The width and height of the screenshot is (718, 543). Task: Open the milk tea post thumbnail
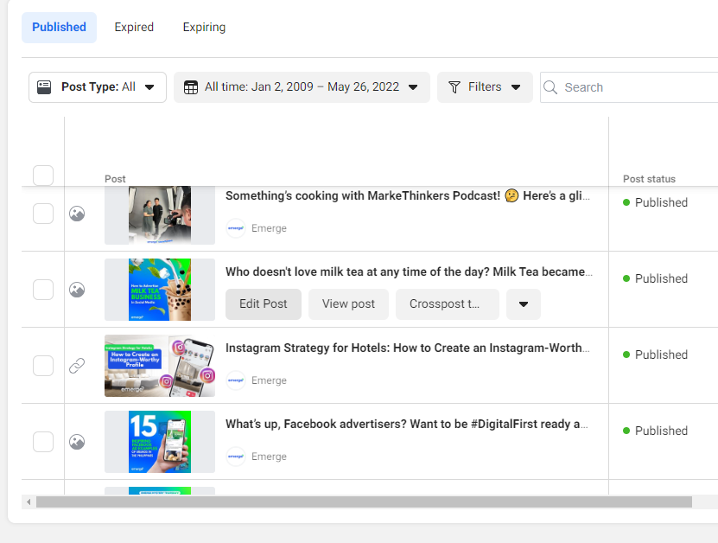click(x=160, y=290)
